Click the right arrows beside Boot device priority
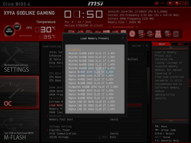191x143 pixels. pyautogui.click(x=137, y=27)
